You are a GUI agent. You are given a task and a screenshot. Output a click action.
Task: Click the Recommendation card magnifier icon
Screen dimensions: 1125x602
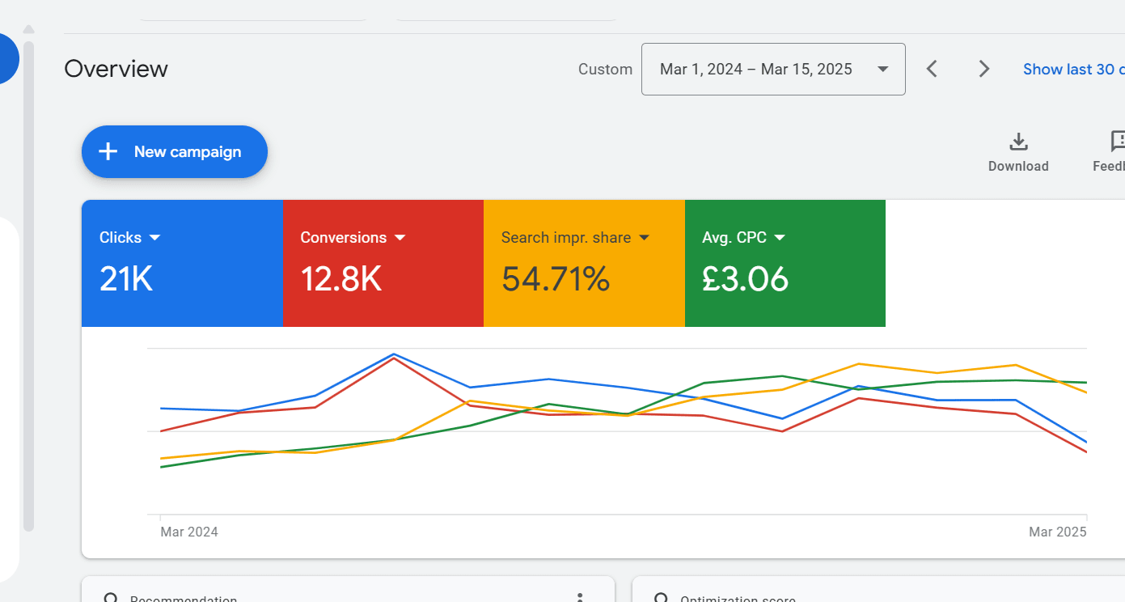click(111, 598)
